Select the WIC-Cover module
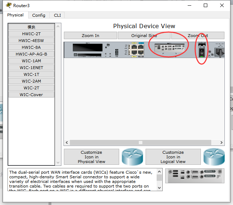The image size is (233, 205). (x=31, y=95)
